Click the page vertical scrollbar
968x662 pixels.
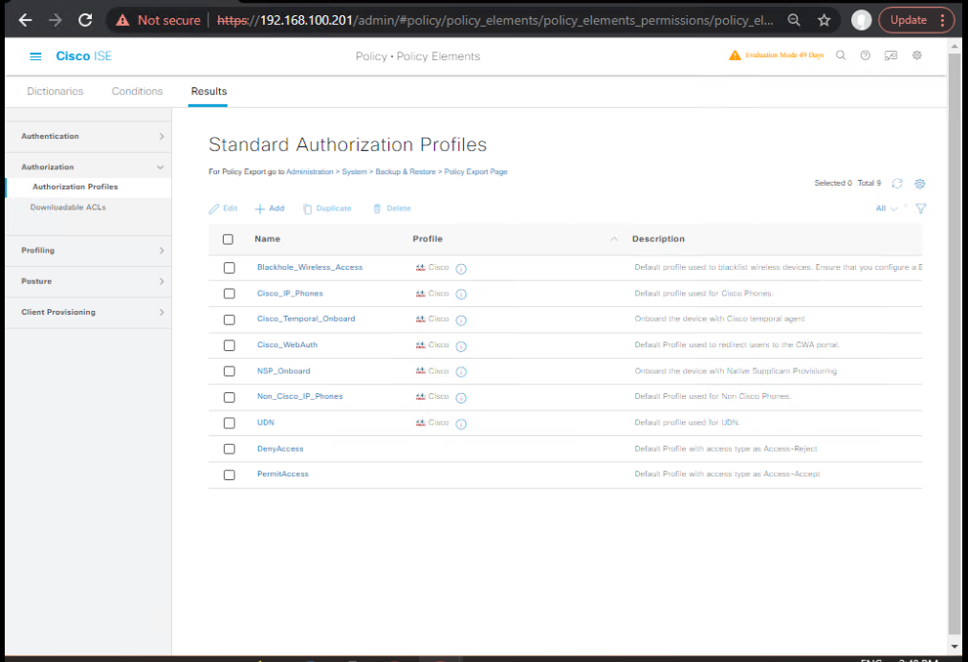[955, 345]
